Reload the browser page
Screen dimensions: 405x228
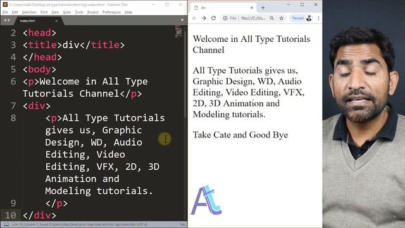click(x=213, y=18)
